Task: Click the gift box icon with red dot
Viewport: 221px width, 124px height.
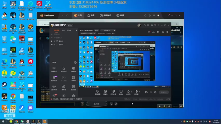Action: click(x=149, y=32)
